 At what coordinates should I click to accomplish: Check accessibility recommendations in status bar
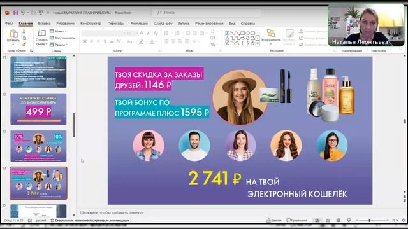[x=90, y=221]
